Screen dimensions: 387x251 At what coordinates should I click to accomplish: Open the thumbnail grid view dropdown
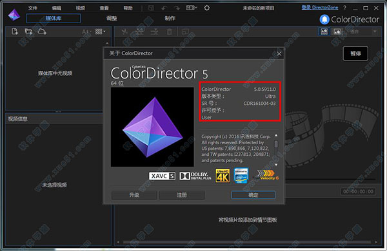coord(100,32)
